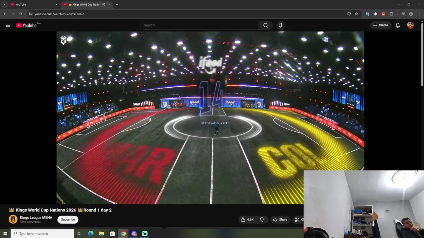Open Microsoft Store from the taskbar

click(112, 234)
